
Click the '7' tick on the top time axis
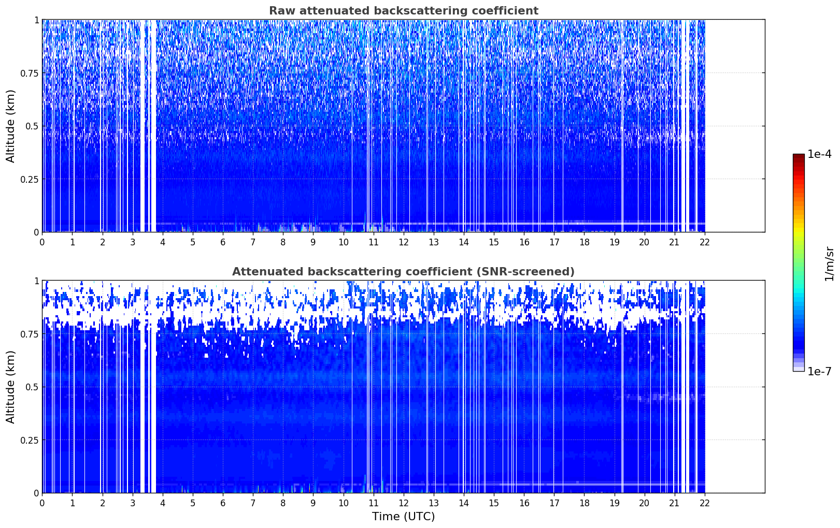[x=253, y=242]
